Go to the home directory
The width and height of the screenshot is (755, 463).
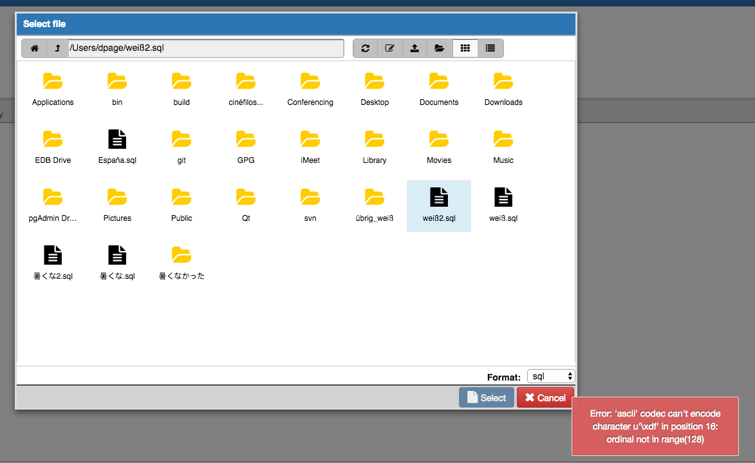pos(34,48)
